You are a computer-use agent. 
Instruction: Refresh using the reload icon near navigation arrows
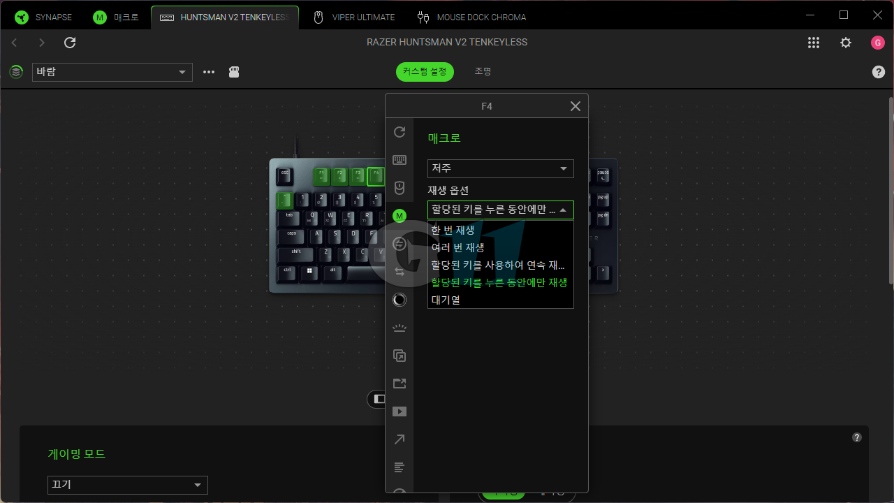point(70,43)
